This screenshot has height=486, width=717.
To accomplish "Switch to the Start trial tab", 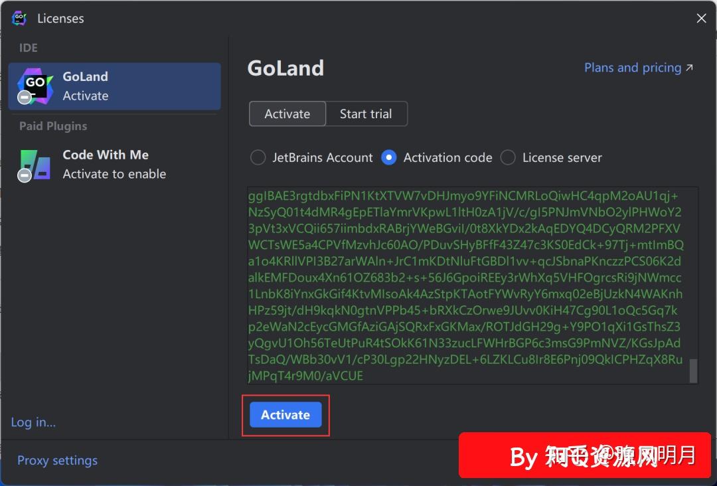I will (x=367, y=114).
